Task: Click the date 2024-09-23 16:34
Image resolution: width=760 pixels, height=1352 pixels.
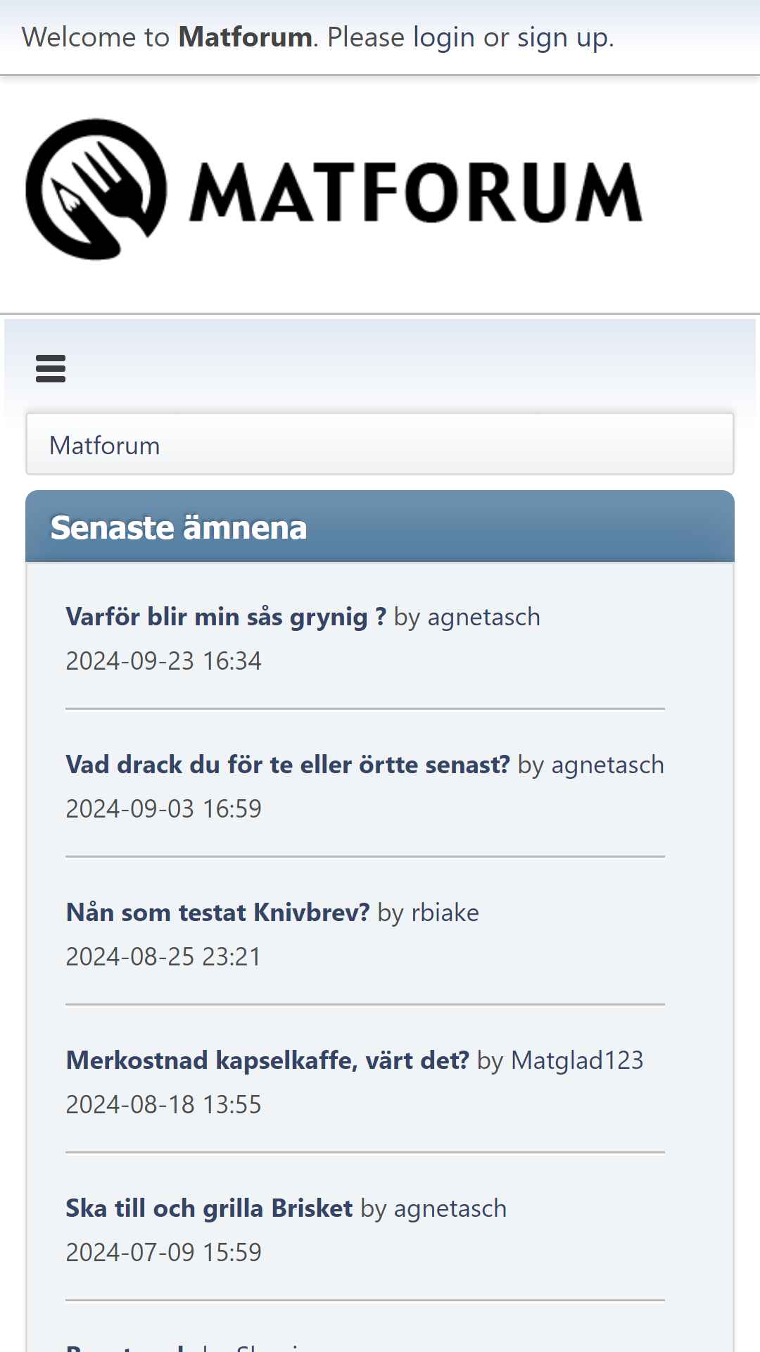Action: coord(163,661)
